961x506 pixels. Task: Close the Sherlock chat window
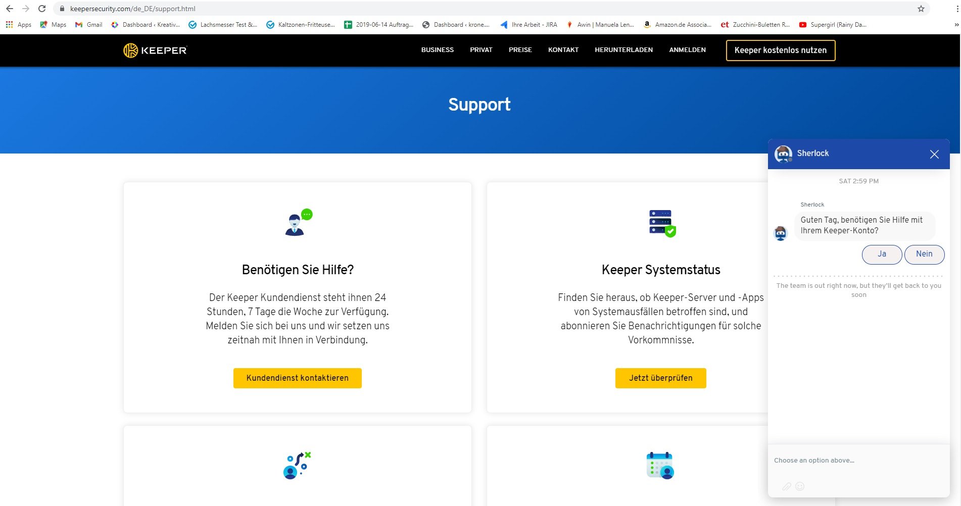tap(934, 155)
